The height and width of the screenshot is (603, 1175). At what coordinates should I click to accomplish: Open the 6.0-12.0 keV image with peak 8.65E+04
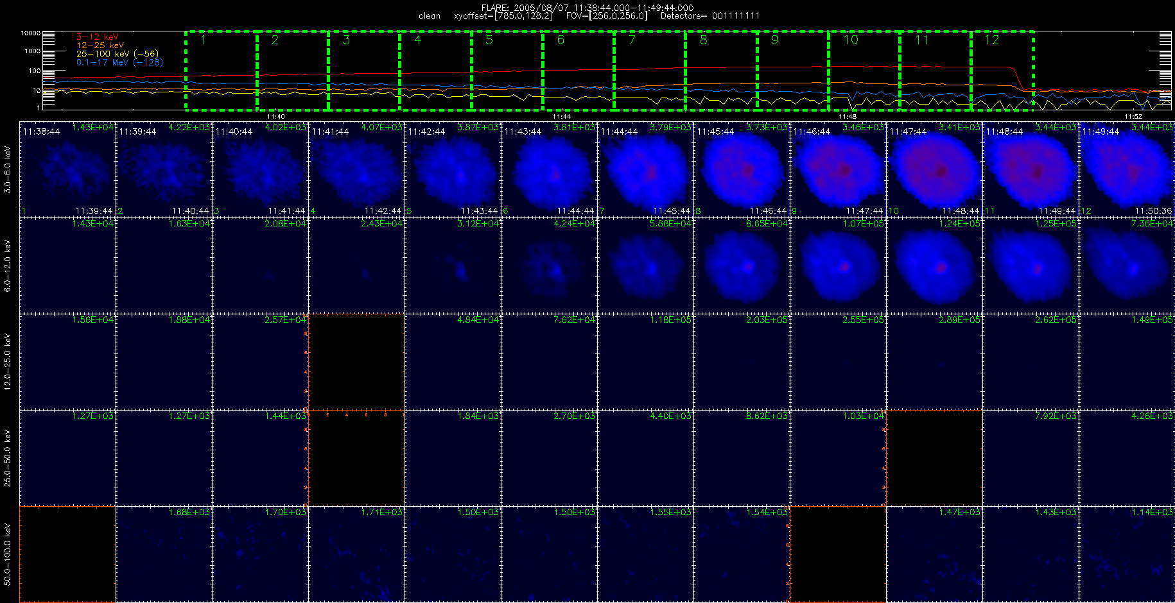point(742,265)
